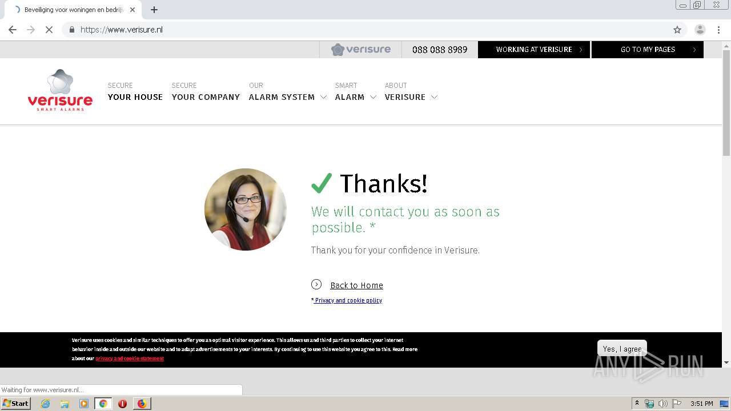Image resolution: width=731 pixels, height=411 pixels.
Task: Click the circled arrow beside Back to Home
Action: coord(316,284)
